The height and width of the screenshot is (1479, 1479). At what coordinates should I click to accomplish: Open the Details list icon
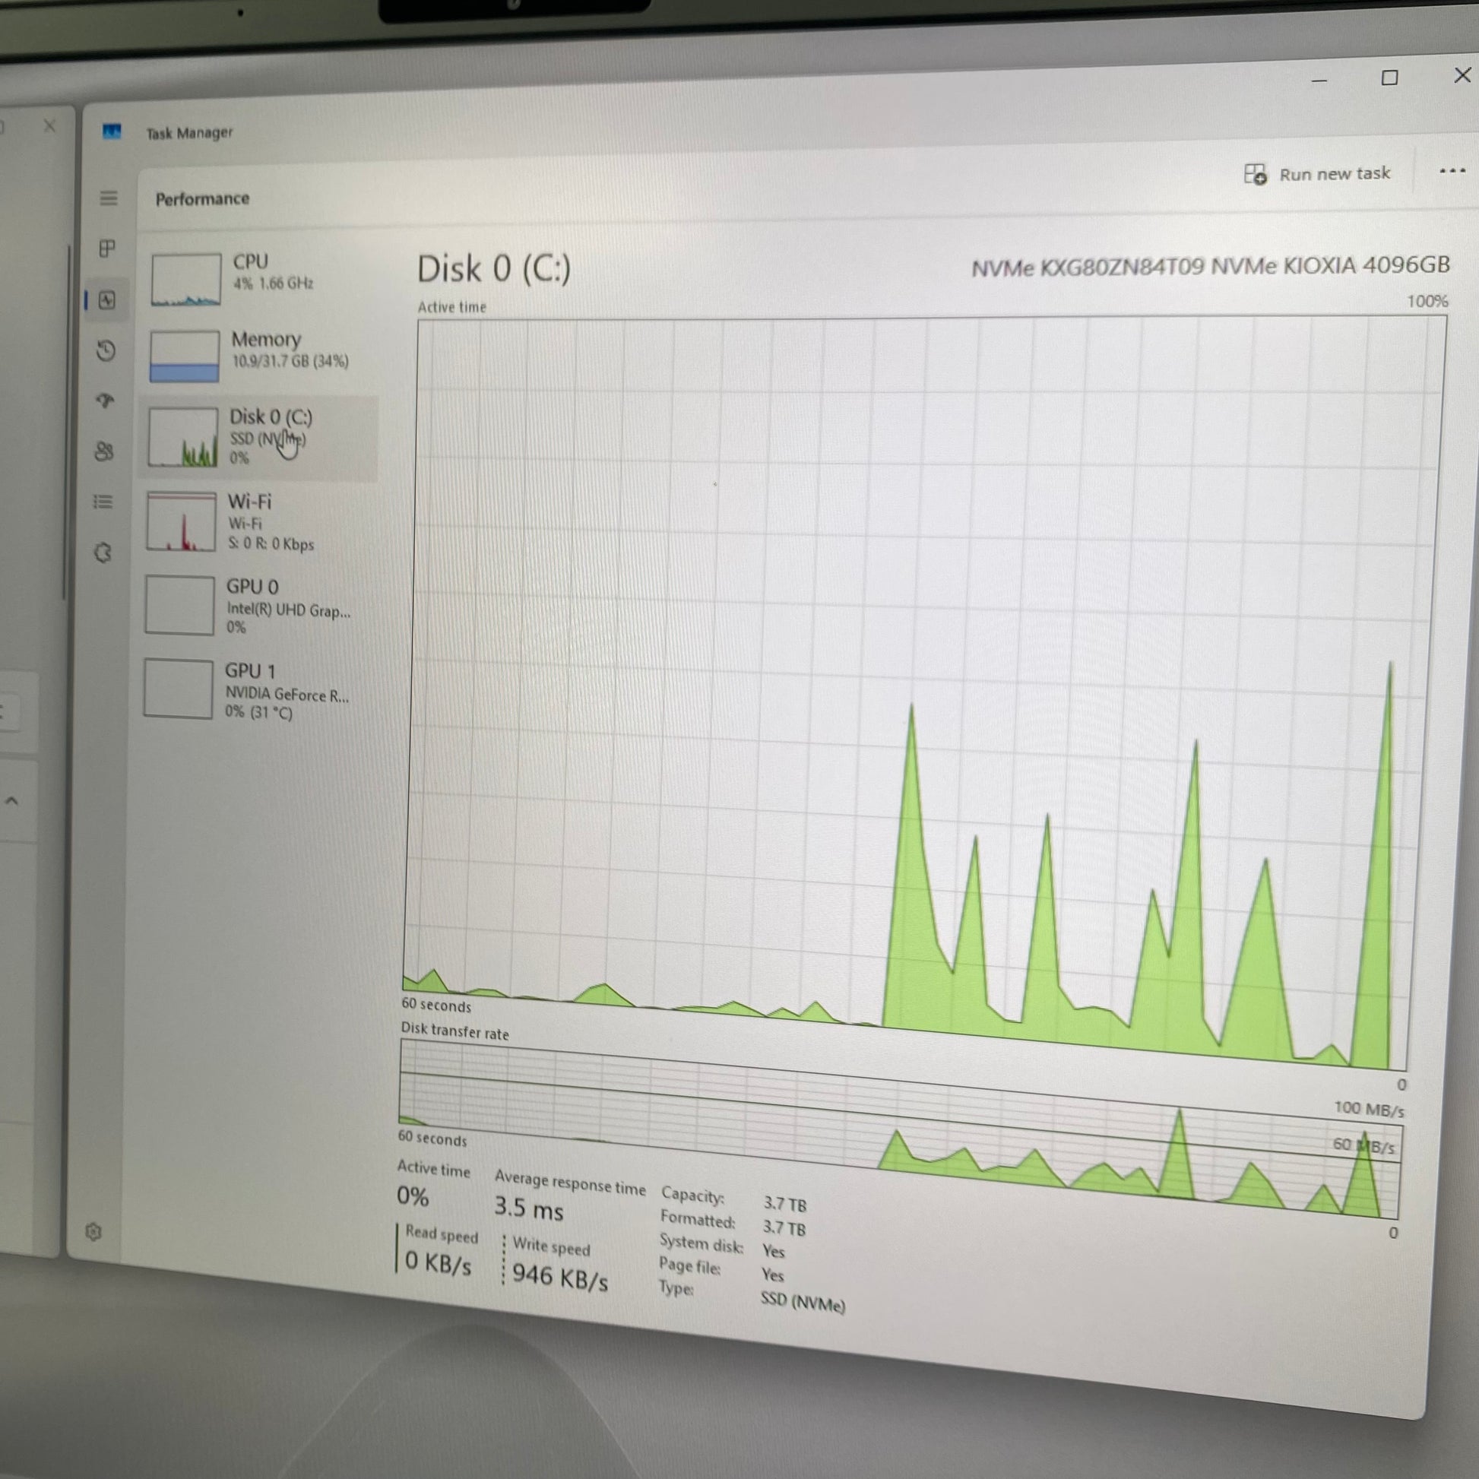(x=103, y=502)
